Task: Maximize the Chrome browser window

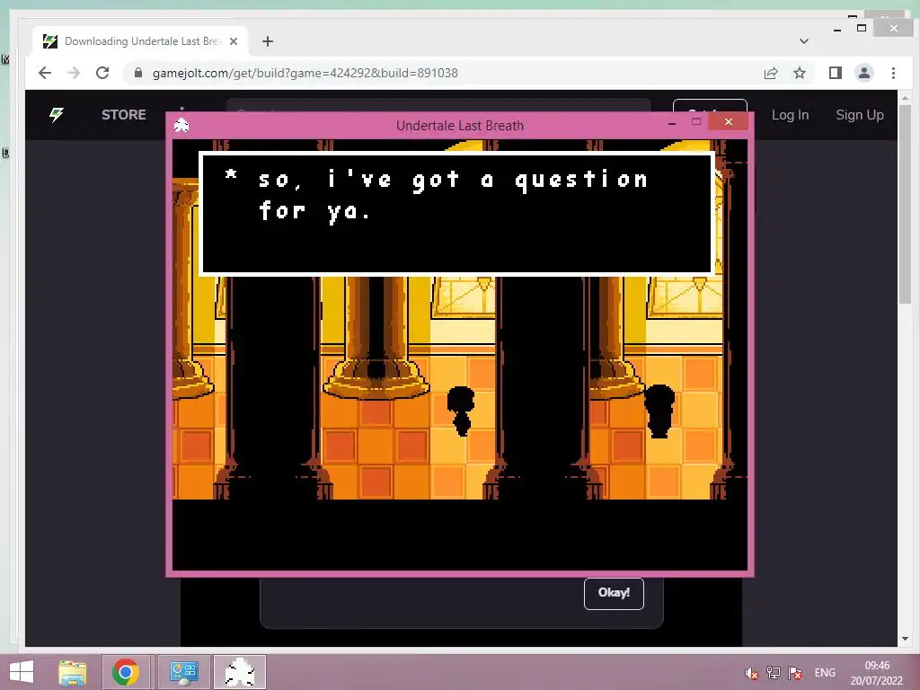Action: [x=862, y=28]
